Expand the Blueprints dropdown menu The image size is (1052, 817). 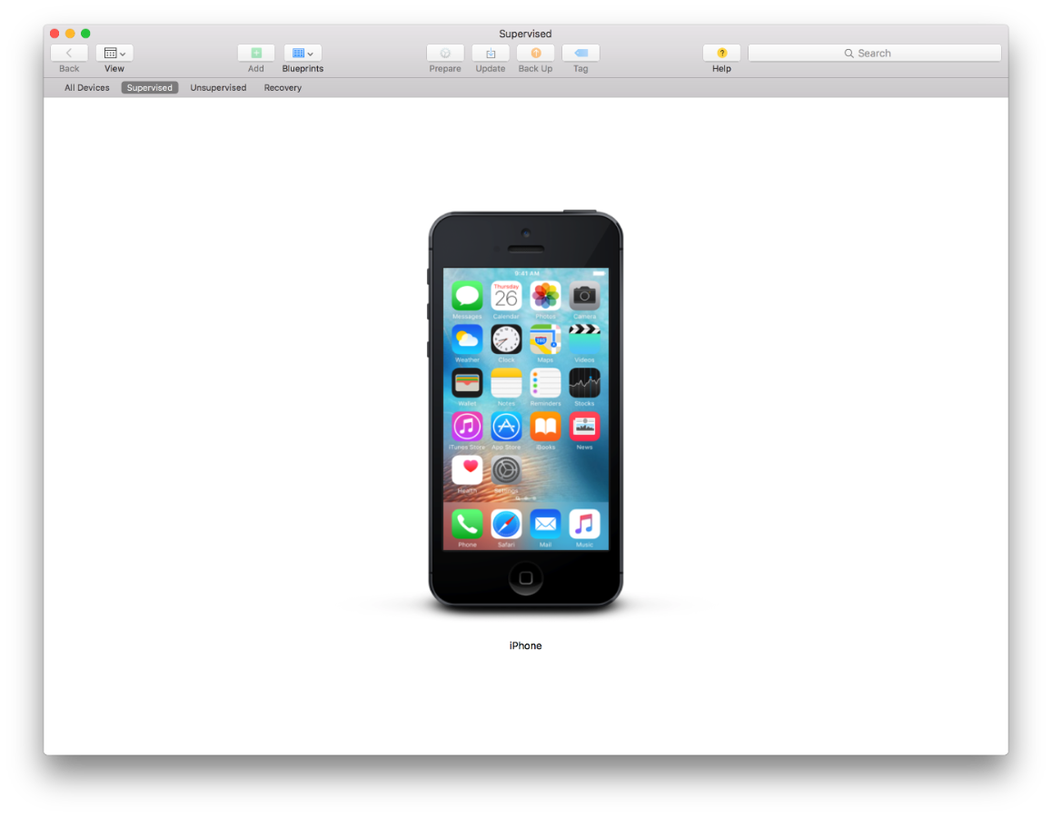tap(303, 54)
